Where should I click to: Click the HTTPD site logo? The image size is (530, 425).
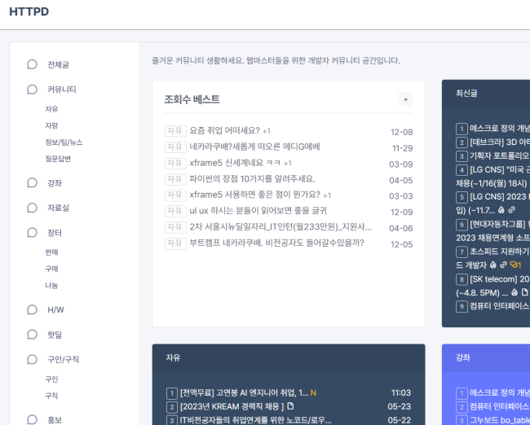pyautogui.click(x=29, y=14)
